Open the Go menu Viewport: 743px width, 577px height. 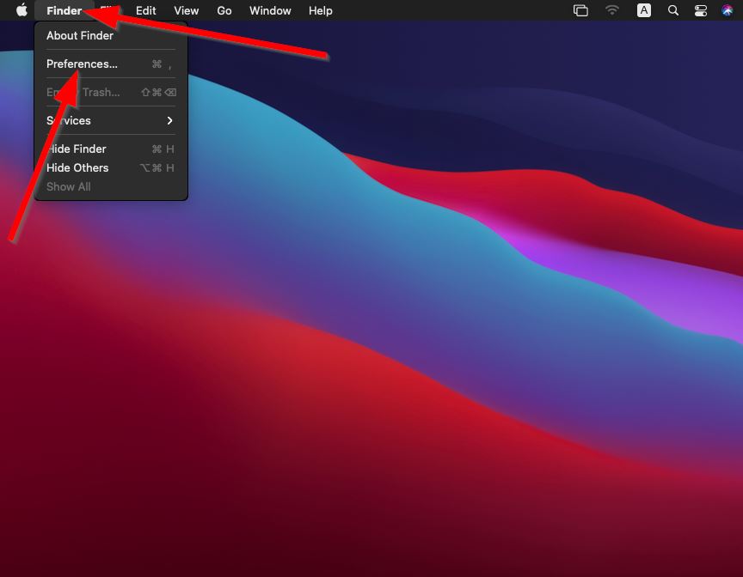pyautogui.click(x=224, y=10)
